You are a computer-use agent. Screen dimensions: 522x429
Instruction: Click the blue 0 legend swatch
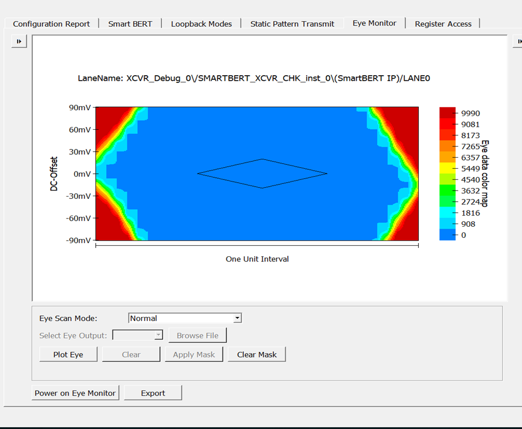(448, 235)
